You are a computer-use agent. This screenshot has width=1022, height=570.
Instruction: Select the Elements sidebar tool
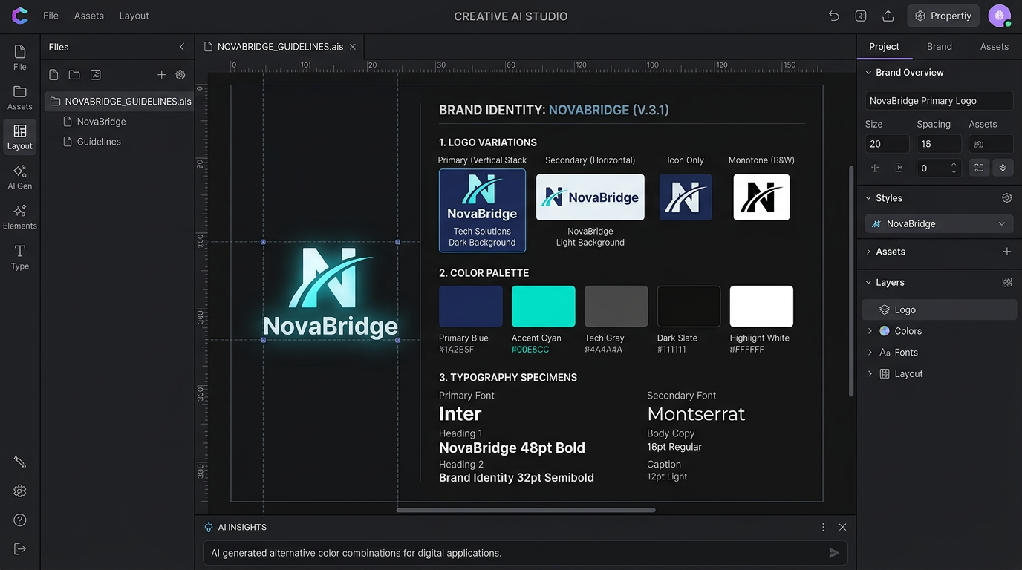[20, 217]
